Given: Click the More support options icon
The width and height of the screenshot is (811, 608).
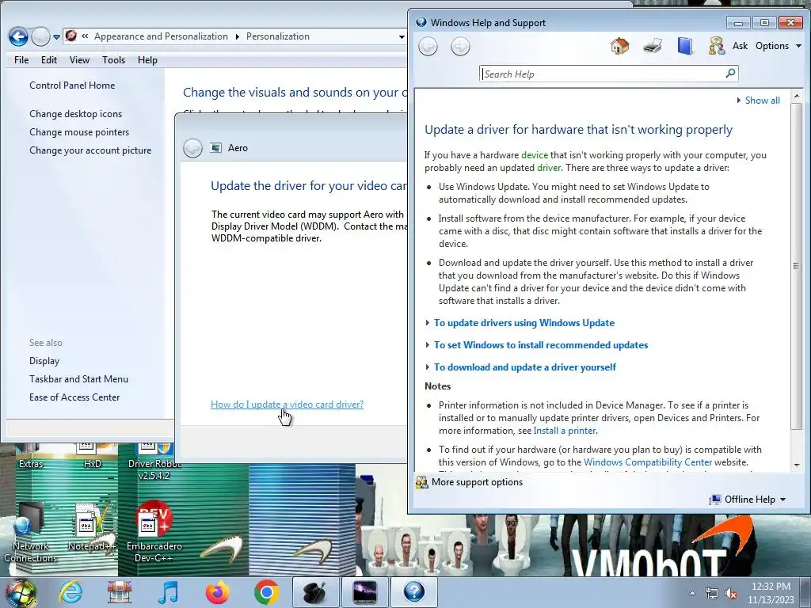Looking at the screenshot, I should pos(422,482).
